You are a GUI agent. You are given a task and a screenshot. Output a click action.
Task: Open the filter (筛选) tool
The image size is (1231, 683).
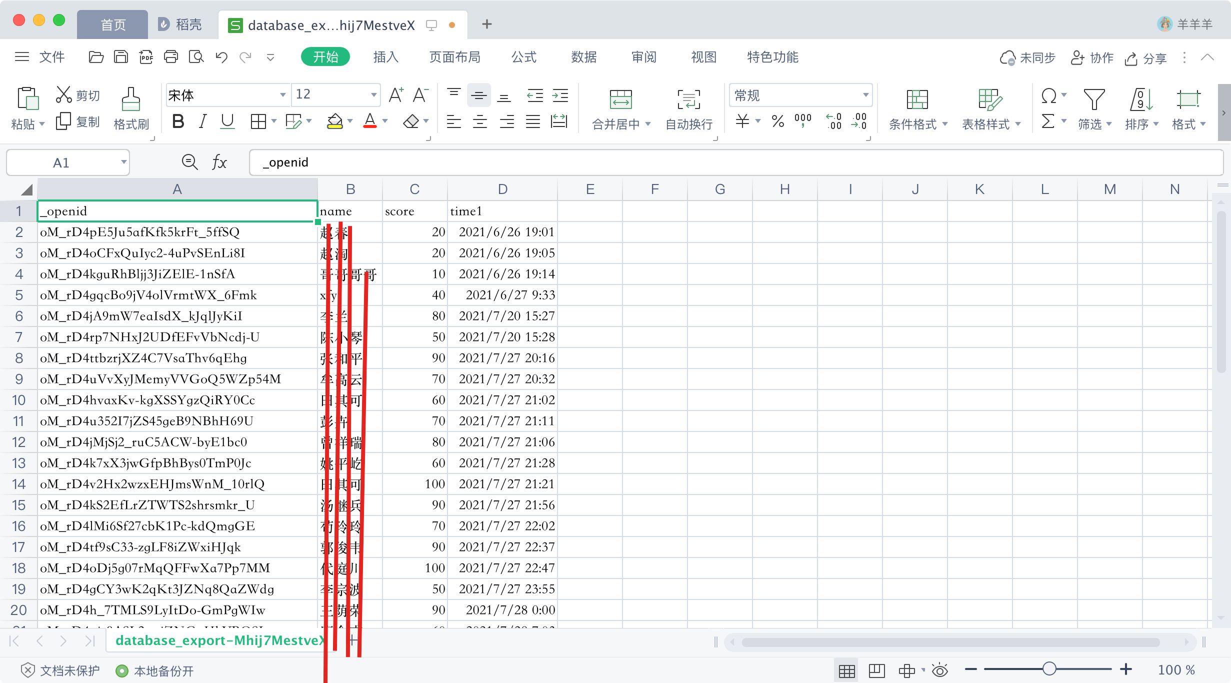point(1094,106)
